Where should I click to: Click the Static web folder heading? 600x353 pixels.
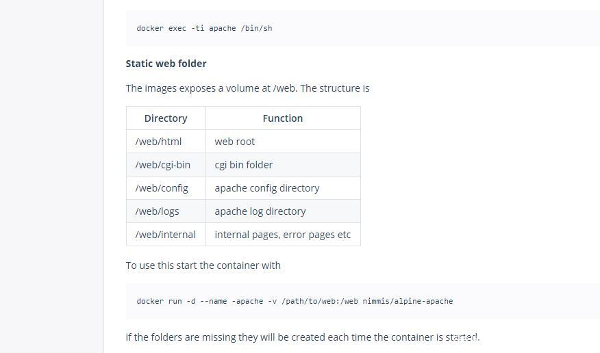point(166,64)
